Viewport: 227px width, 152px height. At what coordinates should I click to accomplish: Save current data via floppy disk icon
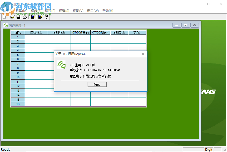click(x=18, y=17)
